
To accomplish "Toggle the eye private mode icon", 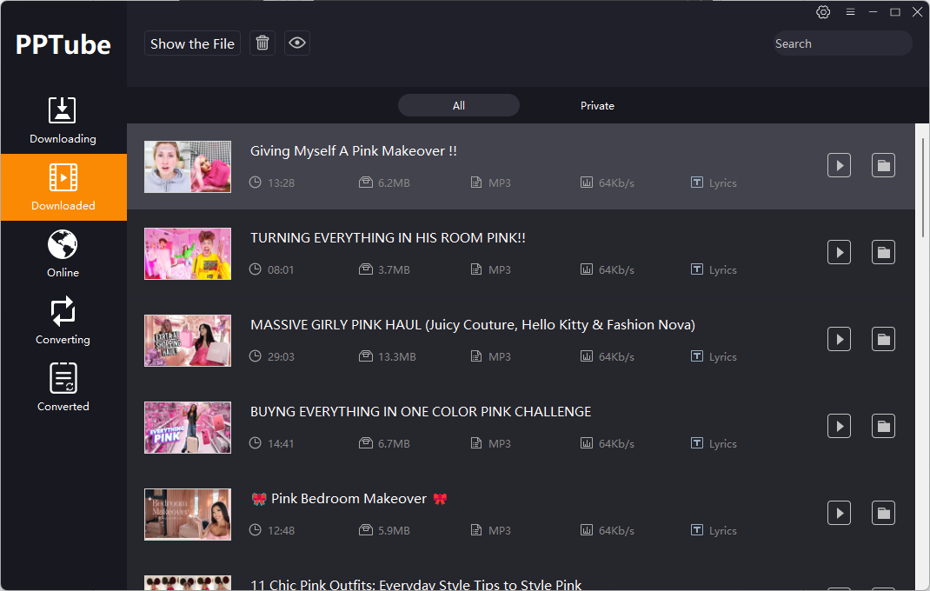I will click(297, 43).
